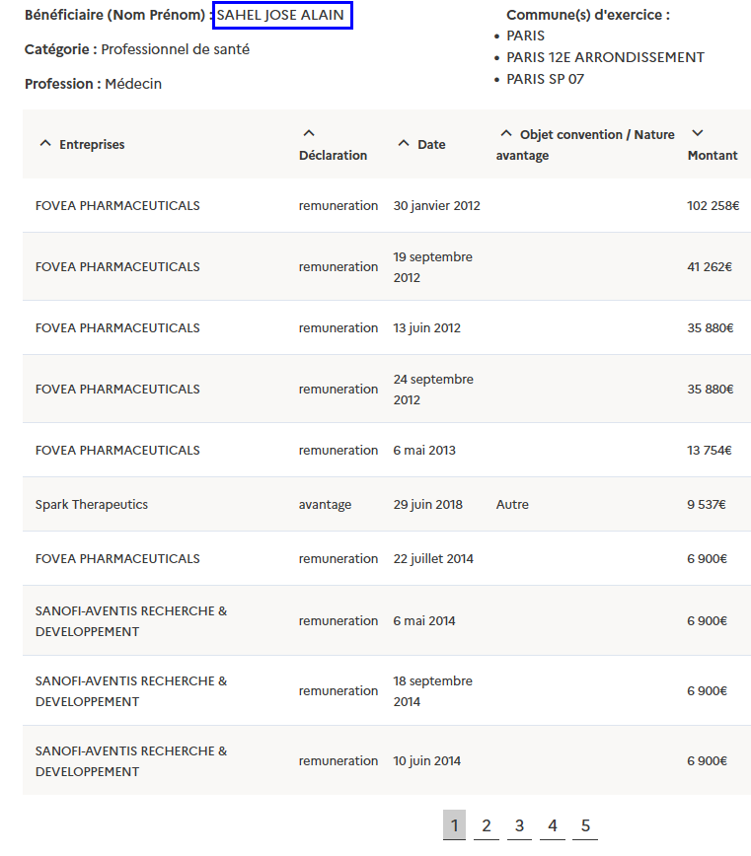Viewport: 751px width, 856px height.
Task: Click the Entreprises column header
Action: 92,145
